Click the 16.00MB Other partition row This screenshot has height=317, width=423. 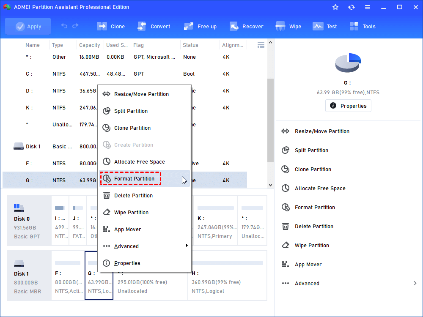[x=125, y=57]
